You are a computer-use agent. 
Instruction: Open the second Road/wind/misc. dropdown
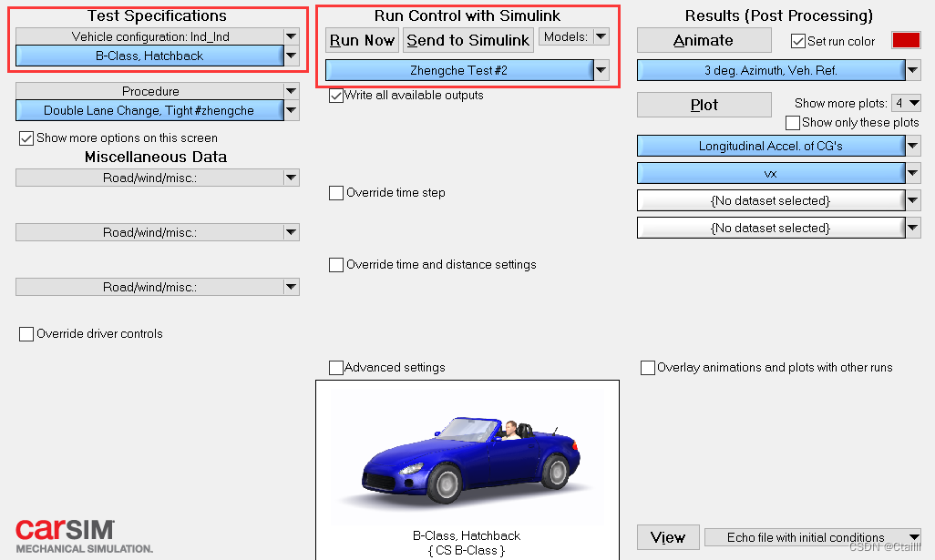pyautogui.click(x=157, y=232)
